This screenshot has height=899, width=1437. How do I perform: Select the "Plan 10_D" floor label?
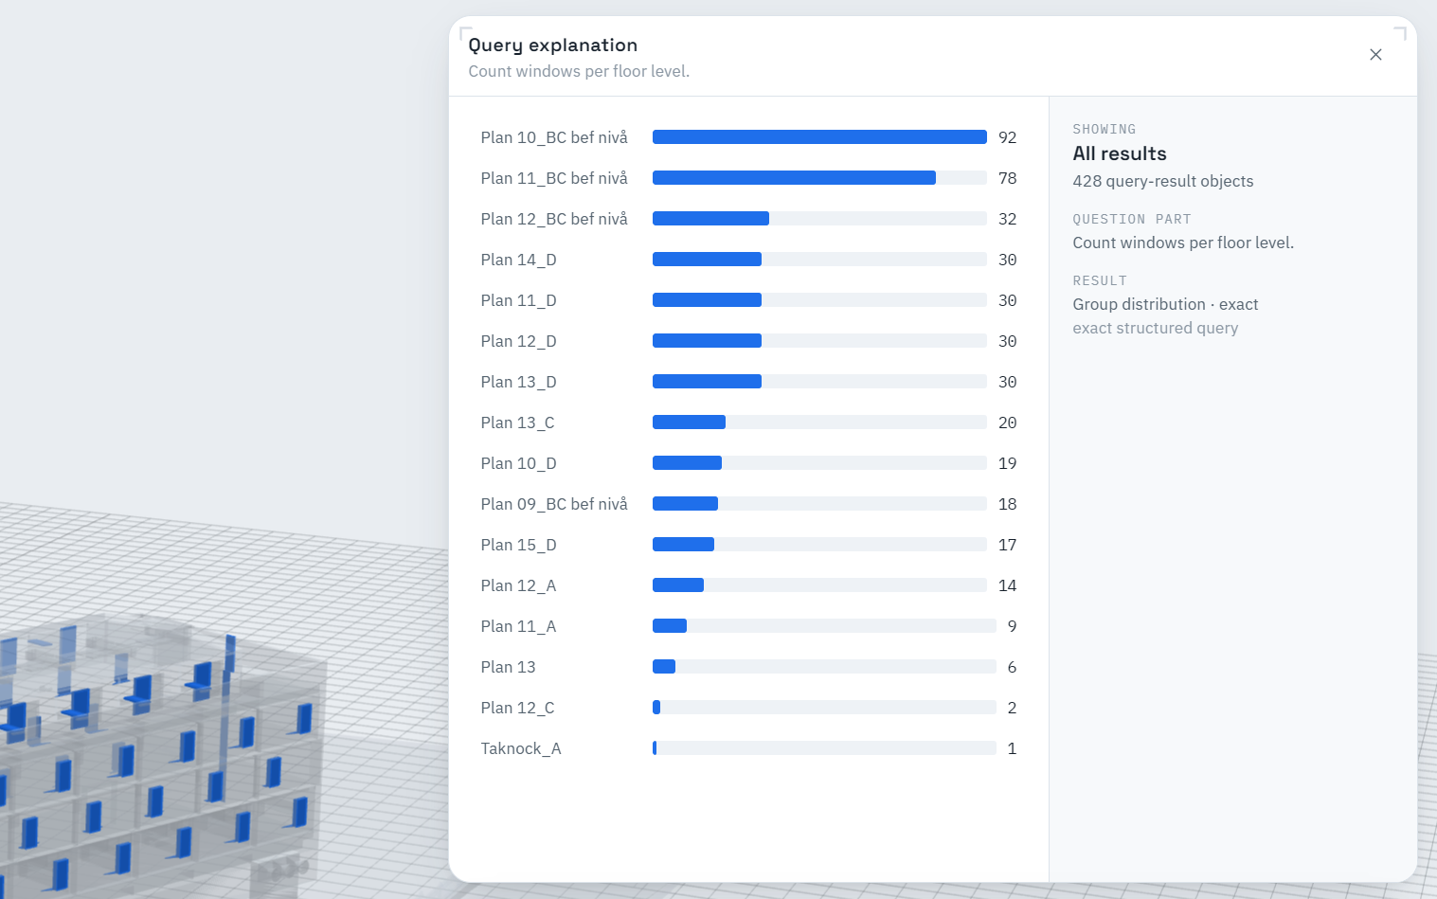point(518,463)
